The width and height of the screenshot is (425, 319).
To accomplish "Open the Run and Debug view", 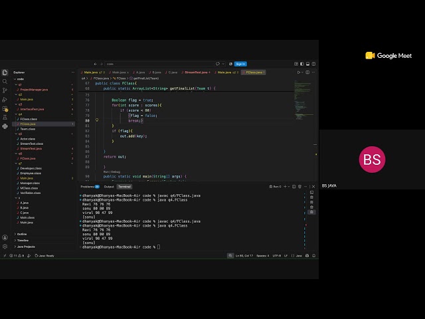I will (5, 100).
